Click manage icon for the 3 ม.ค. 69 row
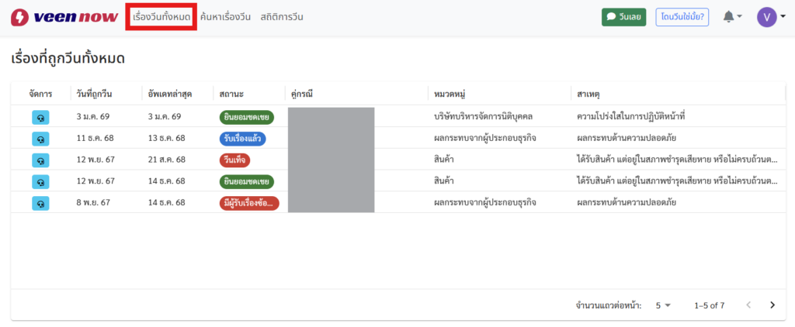This screenshot has height=327, width=795. [x=40, y=117]
